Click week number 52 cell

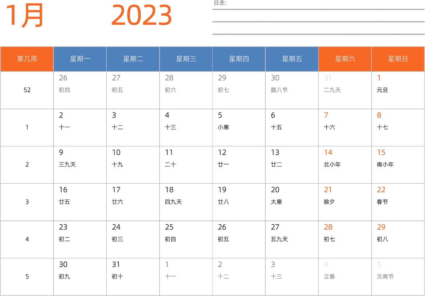[27, 90]
